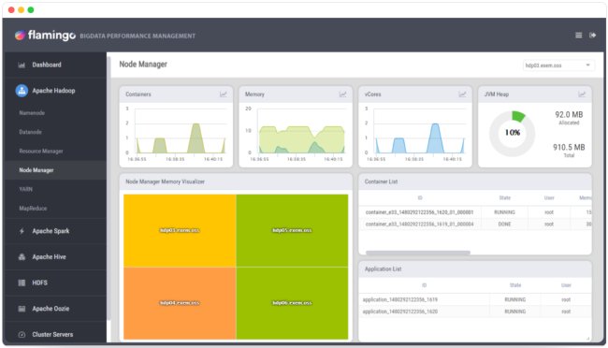Click the vCores area chart
This screenshot has width=608, height=348.
click(419, 131)
